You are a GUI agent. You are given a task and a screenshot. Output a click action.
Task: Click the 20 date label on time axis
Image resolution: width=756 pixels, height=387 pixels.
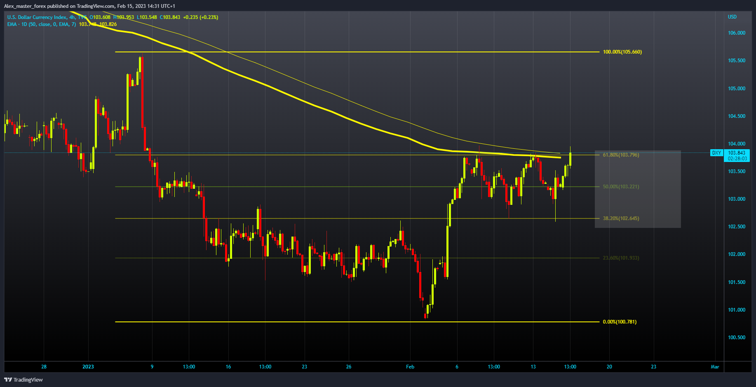point(609,367)
